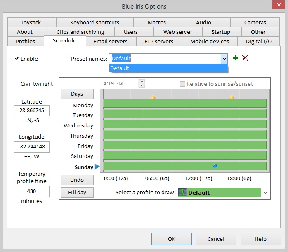Click the sunset sun marker on timeline
The width and height of the screenshot is (288, 252).
(232, 97)
